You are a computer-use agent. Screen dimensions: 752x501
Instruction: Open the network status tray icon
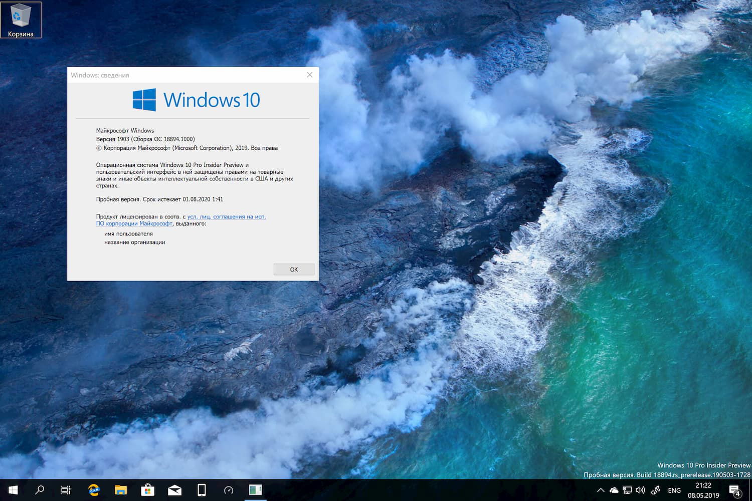627,490
